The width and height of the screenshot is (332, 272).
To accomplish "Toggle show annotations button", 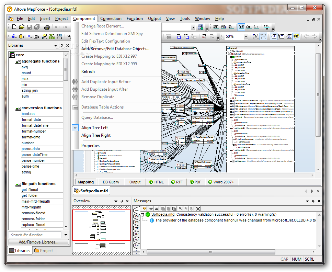I will [x=274, y=36].
